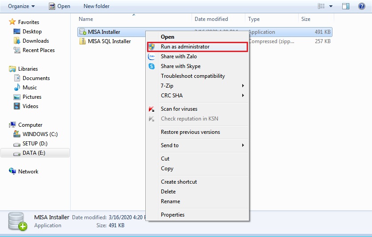Select the MISA Installer file icon
This screenshot has height=237, width=372.
pos(83,32)
